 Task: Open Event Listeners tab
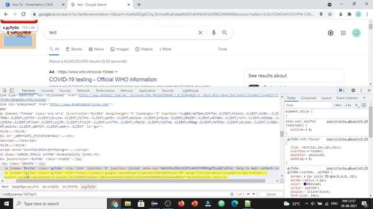coord(347,98)
